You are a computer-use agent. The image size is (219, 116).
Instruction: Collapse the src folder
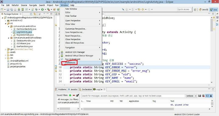(5, 23)
